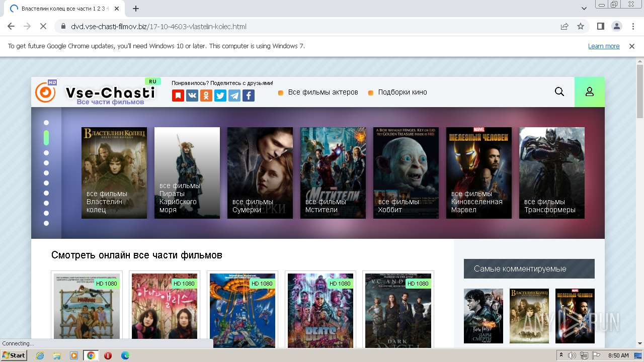Launch Internet Explorer from taskbar
Screen dimensions: 644x362
[x=40, y=355]
